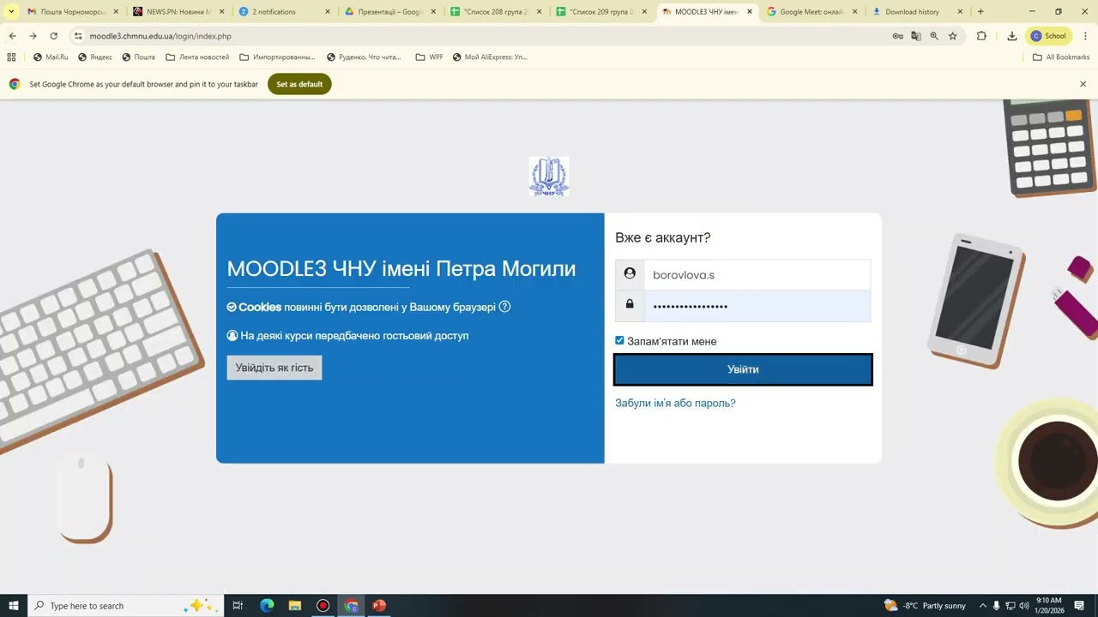Click the Translate page icon

(x=916, y=36)
